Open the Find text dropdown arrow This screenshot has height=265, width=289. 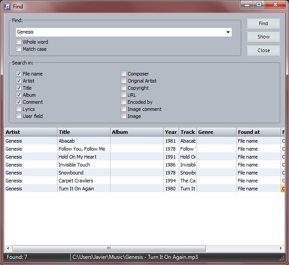[228, 32]
